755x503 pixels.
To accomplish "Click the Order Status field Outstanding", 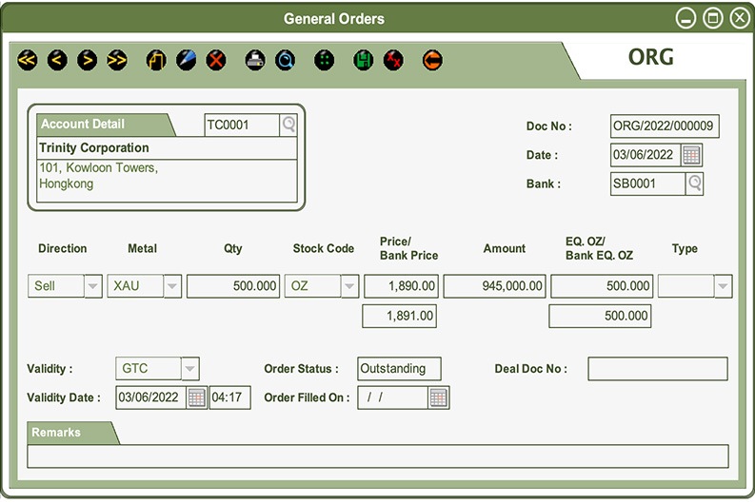I will (x=399, y=369).
